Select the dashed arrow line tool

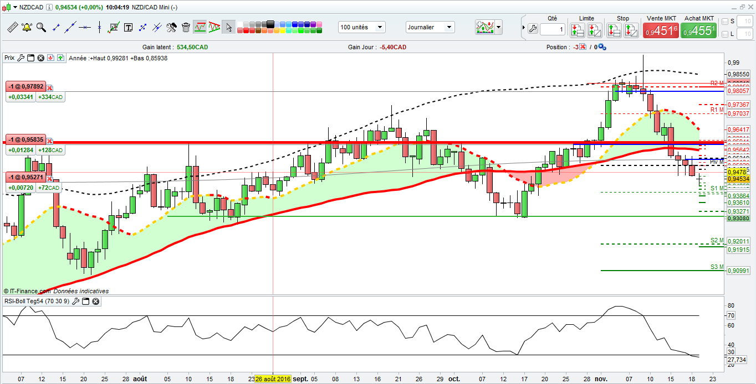(142, 27)
